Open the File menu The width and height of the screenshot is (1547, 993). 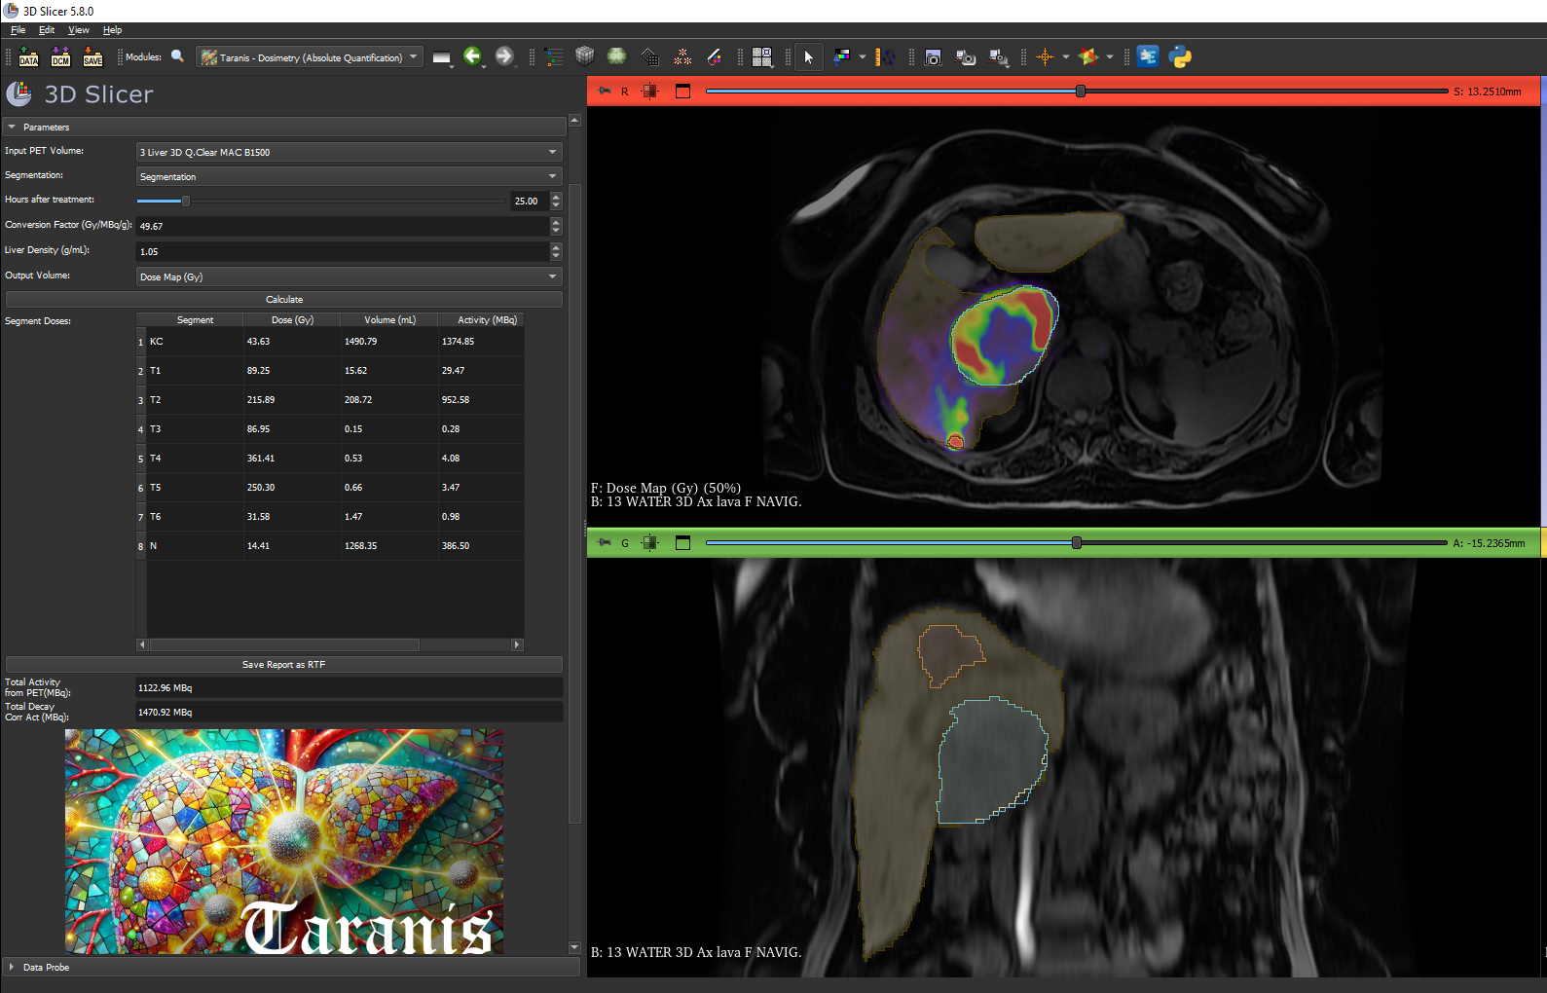point(18,30)
